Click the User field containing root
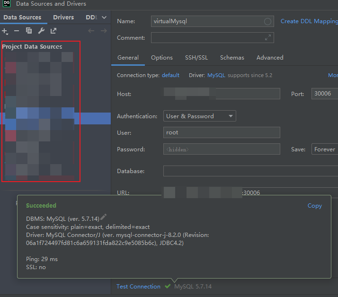This screenshot has width=338, height=297. [x=222, y=132]
